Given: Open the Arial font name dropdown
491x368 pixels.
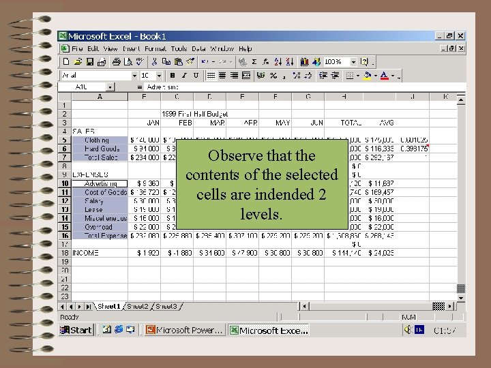Looking at the screenshot, I should coord(134,76).
